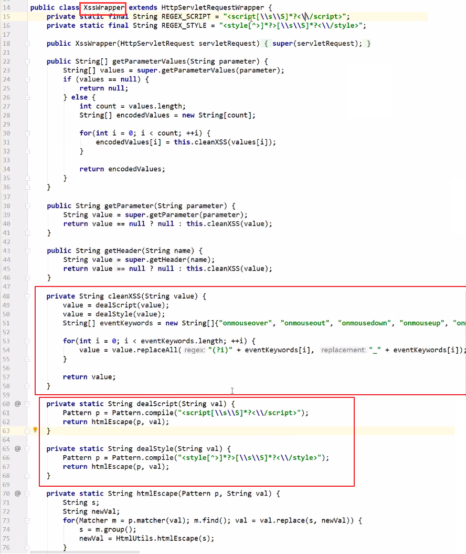Collapse the cleanXSS method using its fold marker

coord(27,296)
